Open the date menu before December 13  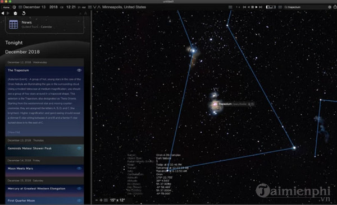click(20, 7)
